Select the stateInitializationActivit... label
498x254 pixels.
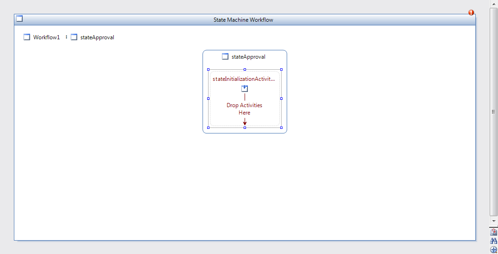[244, 79]
